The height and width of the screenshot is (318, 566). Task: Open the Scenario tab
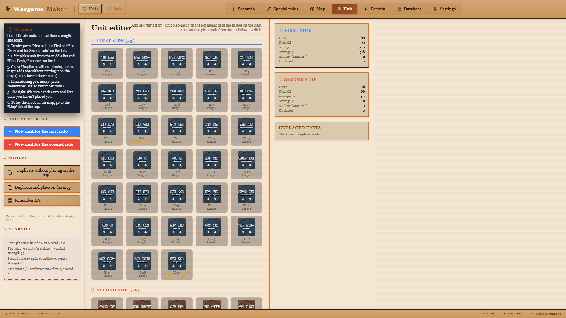tap(243, 9)
